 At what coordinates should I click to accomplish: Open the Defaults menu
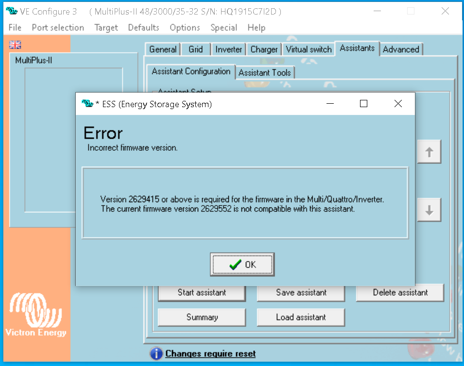point(143,28)
